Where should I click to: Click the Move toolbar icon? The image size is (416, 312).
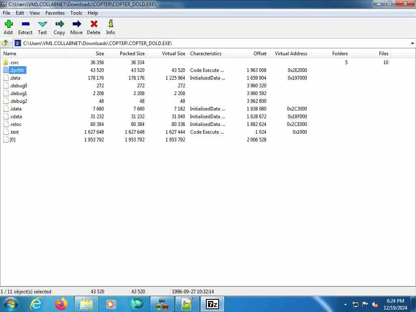tap(77, 24)
